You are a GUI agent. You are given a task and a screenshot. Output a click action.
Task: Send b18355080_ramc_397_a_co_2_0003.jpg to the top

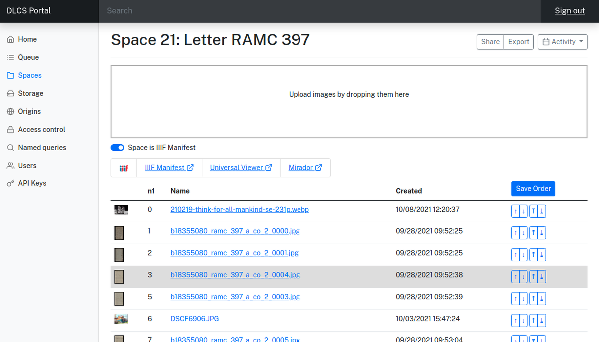tap(534, 299)
